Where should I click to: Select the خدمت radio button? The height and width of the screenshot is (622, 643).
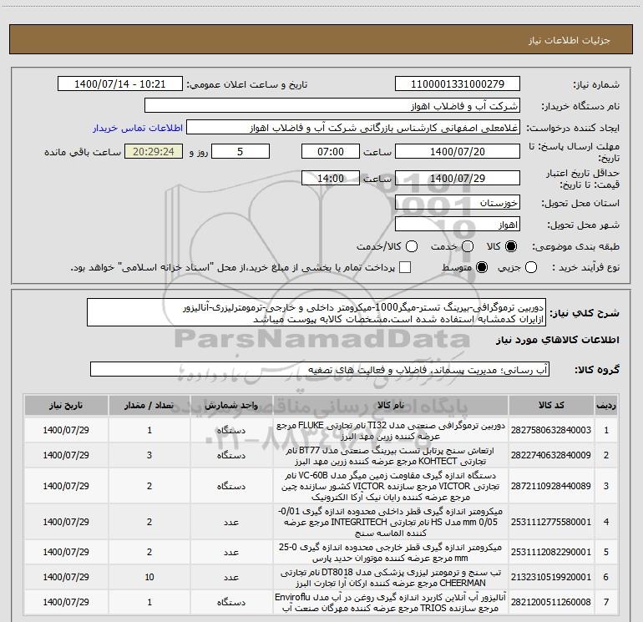point(468,246)
